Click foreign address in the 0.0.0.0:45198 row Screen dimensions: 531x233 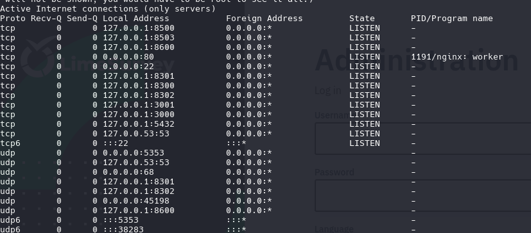249,201
